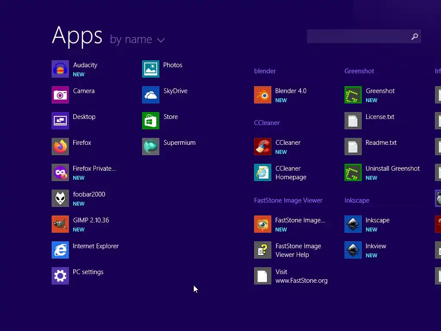The image size is (441, 331).
Task: Launch the Inkscape icon
Action: click(x=353, y=224)
